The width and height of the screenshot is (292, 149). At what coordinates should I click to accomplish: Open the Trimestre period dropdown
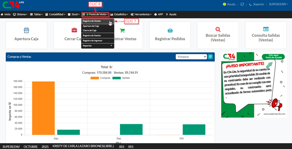191,57
